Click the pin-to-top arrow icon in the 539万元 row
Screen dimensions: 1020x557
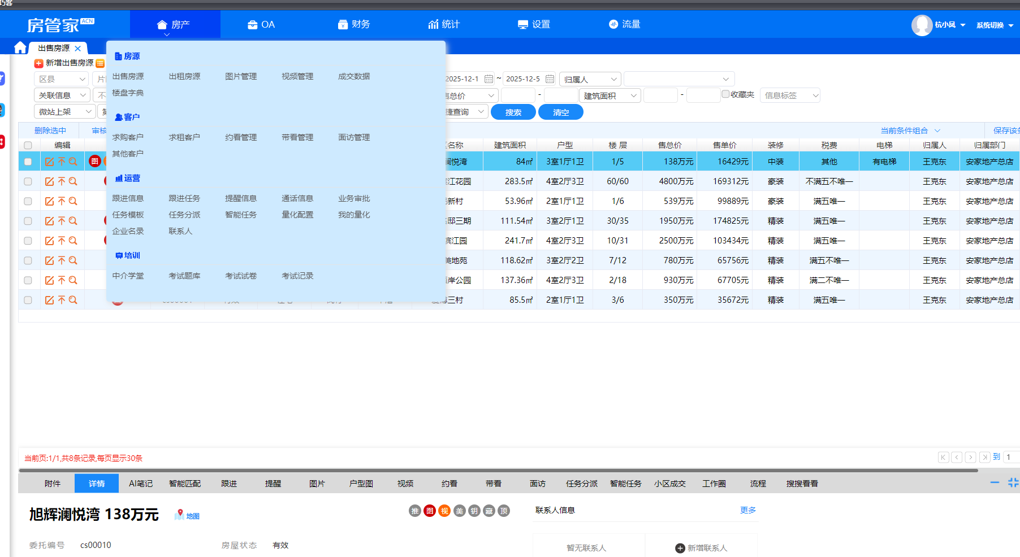pos(62,202)
